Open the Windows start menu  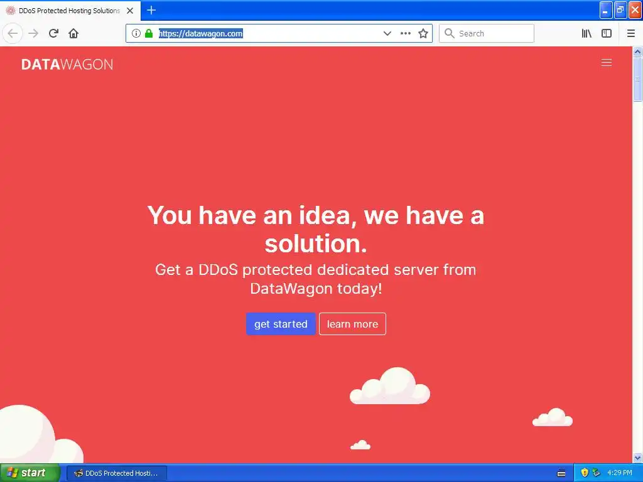coord(30,473)
